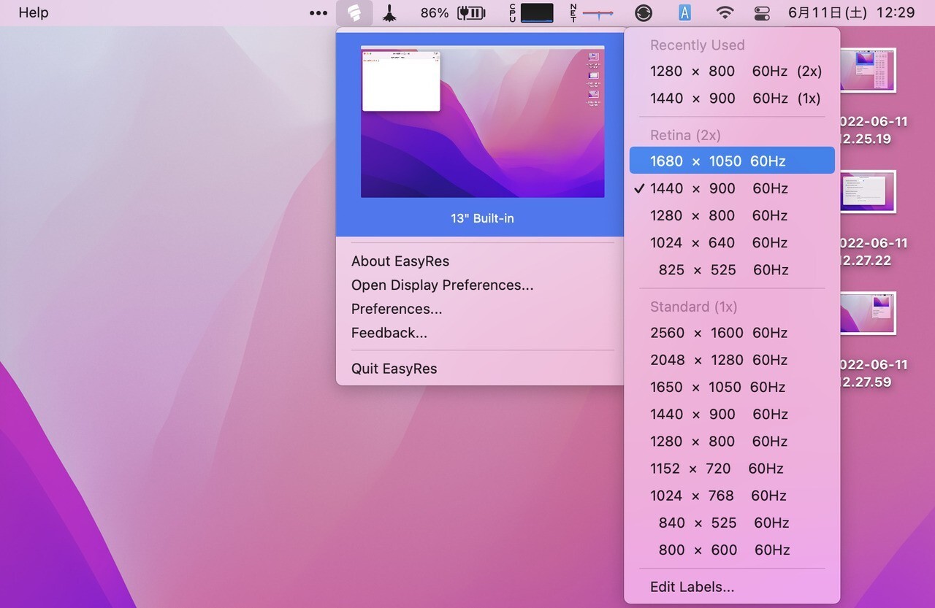Open the Help menu

32,12
